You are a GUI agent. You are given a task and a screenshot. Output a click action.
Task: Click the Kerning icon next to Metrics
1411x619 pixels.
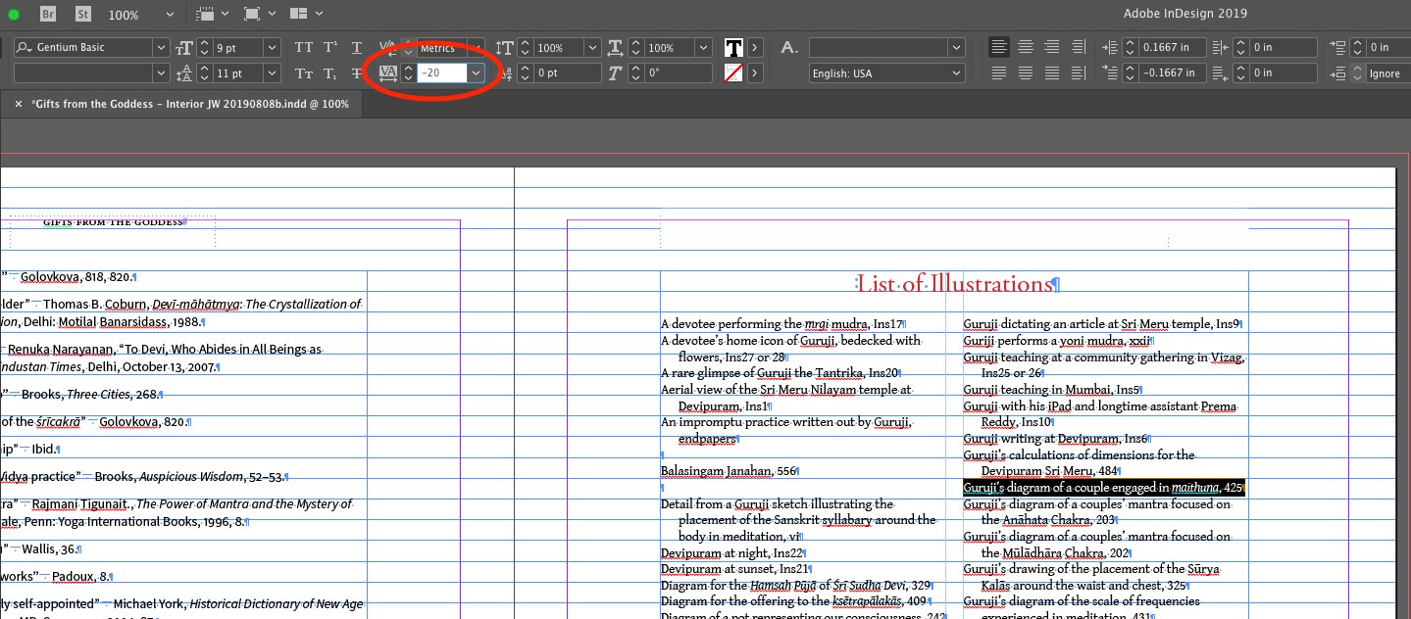(387, 47)
